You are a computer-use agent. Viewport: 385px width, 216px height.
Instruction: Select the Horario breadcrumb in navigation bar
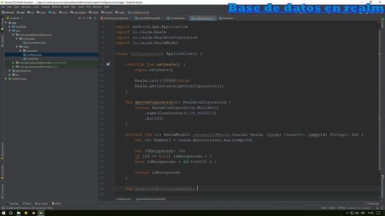8,12
